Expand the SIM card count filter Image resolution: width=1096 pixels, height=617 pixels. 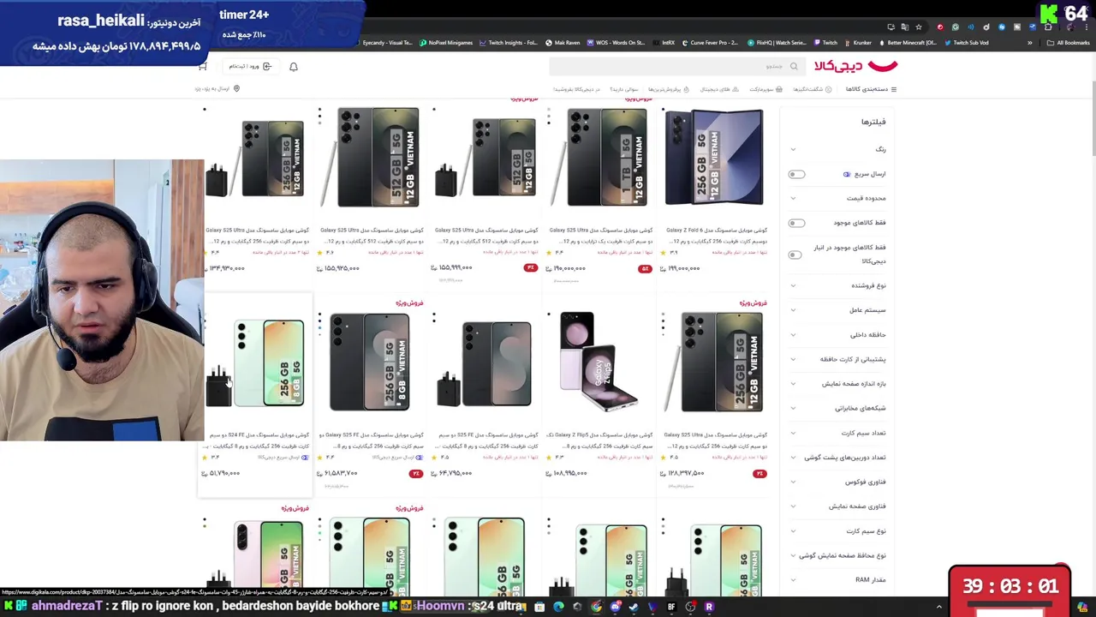pos(839,433)
